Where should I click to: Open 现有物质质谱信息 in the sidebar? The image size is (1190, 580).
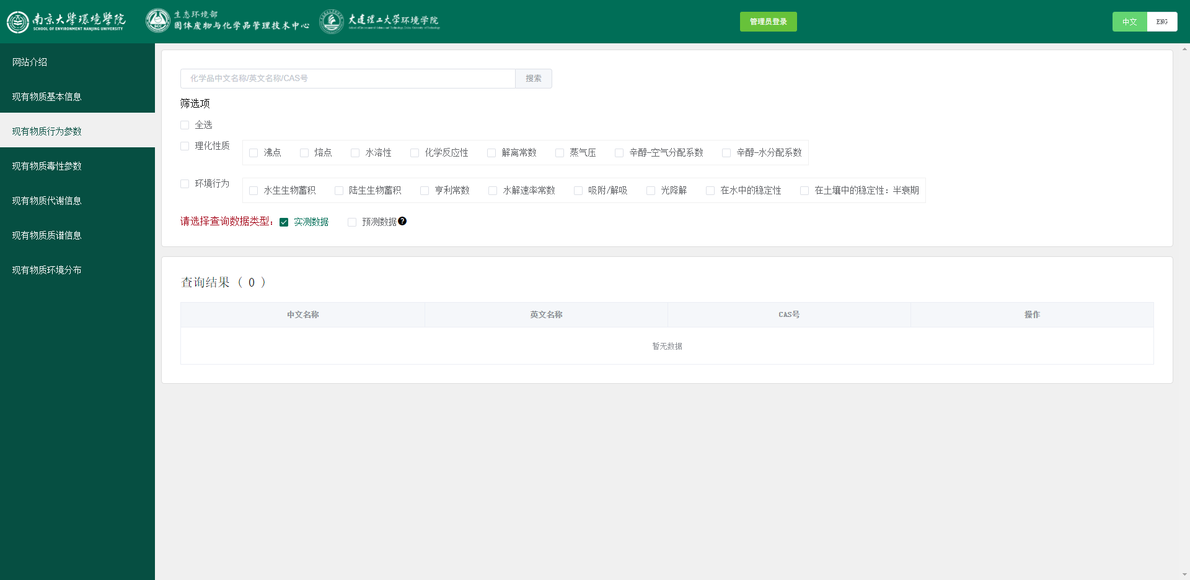click(x=77, y=235)
